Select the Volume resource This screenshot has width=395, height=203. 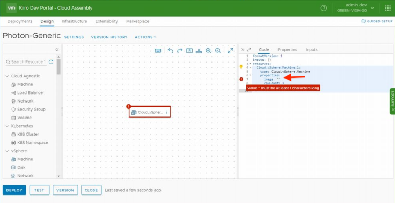pos(21,118)
